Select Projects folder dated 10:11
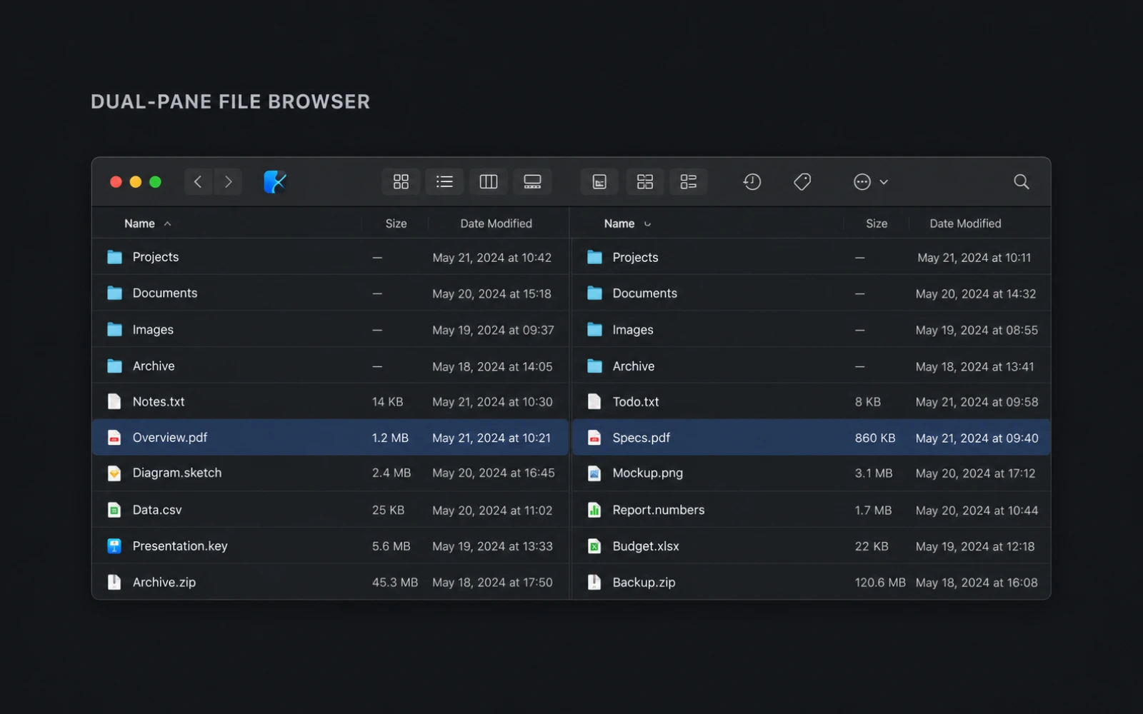Screen dimensions: 1143x714 [x=811, y=257]
